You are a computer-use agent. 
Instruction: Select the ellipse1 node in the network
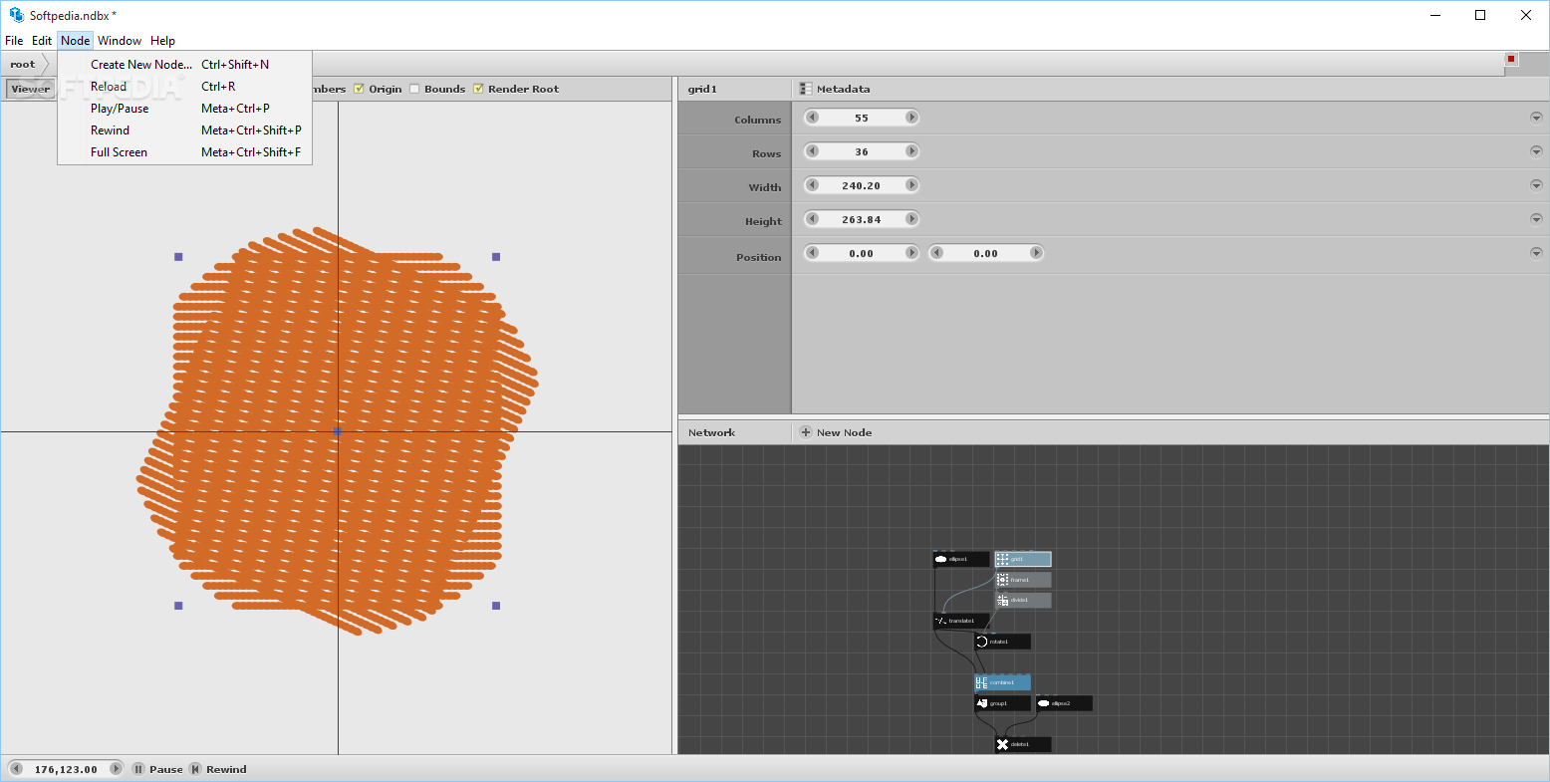pyautogui.click(x=961, y=559)
